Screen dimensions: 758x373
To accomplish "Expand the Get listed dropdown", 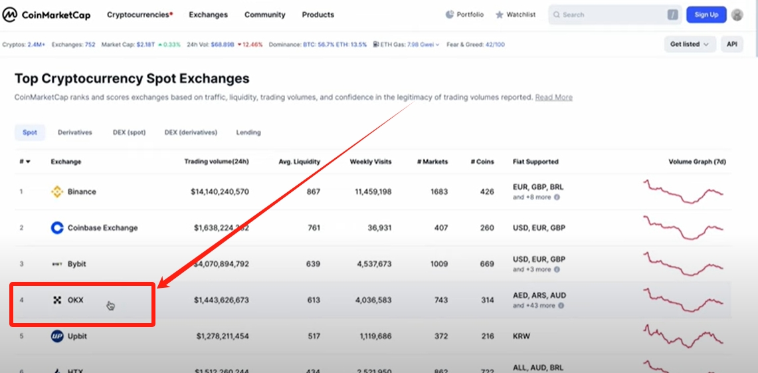I will [690, 44].
